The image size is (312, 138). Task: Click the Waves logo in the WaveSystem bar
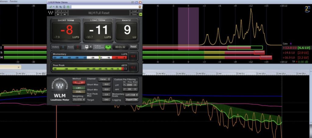[x=51, y=13]
